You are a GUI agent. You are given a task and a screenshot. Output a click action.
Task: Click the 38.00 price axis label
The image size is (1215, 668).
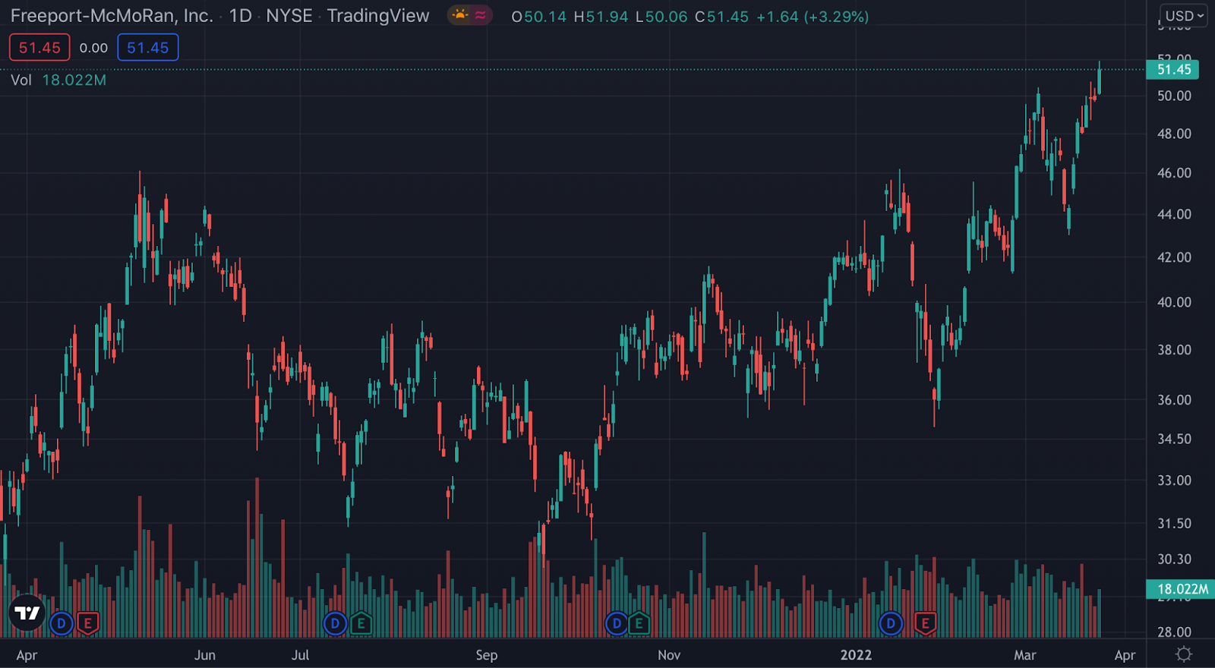tap(1174, 350)
